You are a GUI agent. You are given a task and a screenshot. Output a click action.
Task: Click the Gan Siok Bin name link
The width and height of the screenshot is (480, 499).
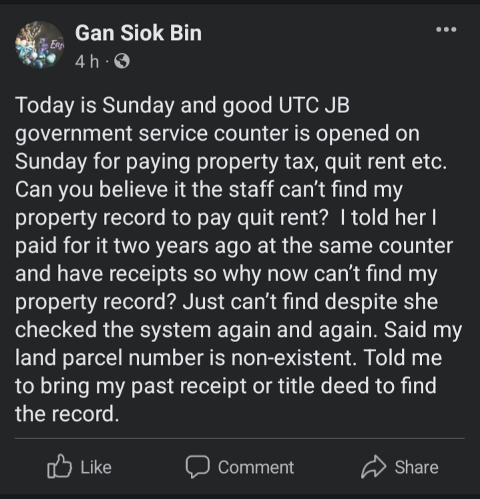138,33
